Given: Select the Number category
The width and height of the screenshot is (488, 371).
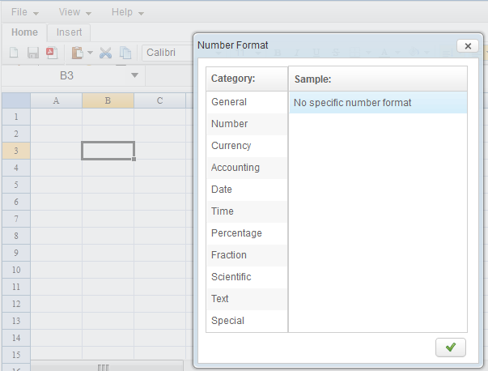Looking at the screenshot, I should click(x=247, y=124).
